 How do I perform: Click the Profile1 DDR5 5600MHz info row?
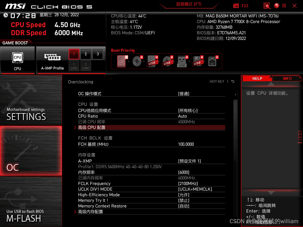pyautogui.click(x=151, y=167)
